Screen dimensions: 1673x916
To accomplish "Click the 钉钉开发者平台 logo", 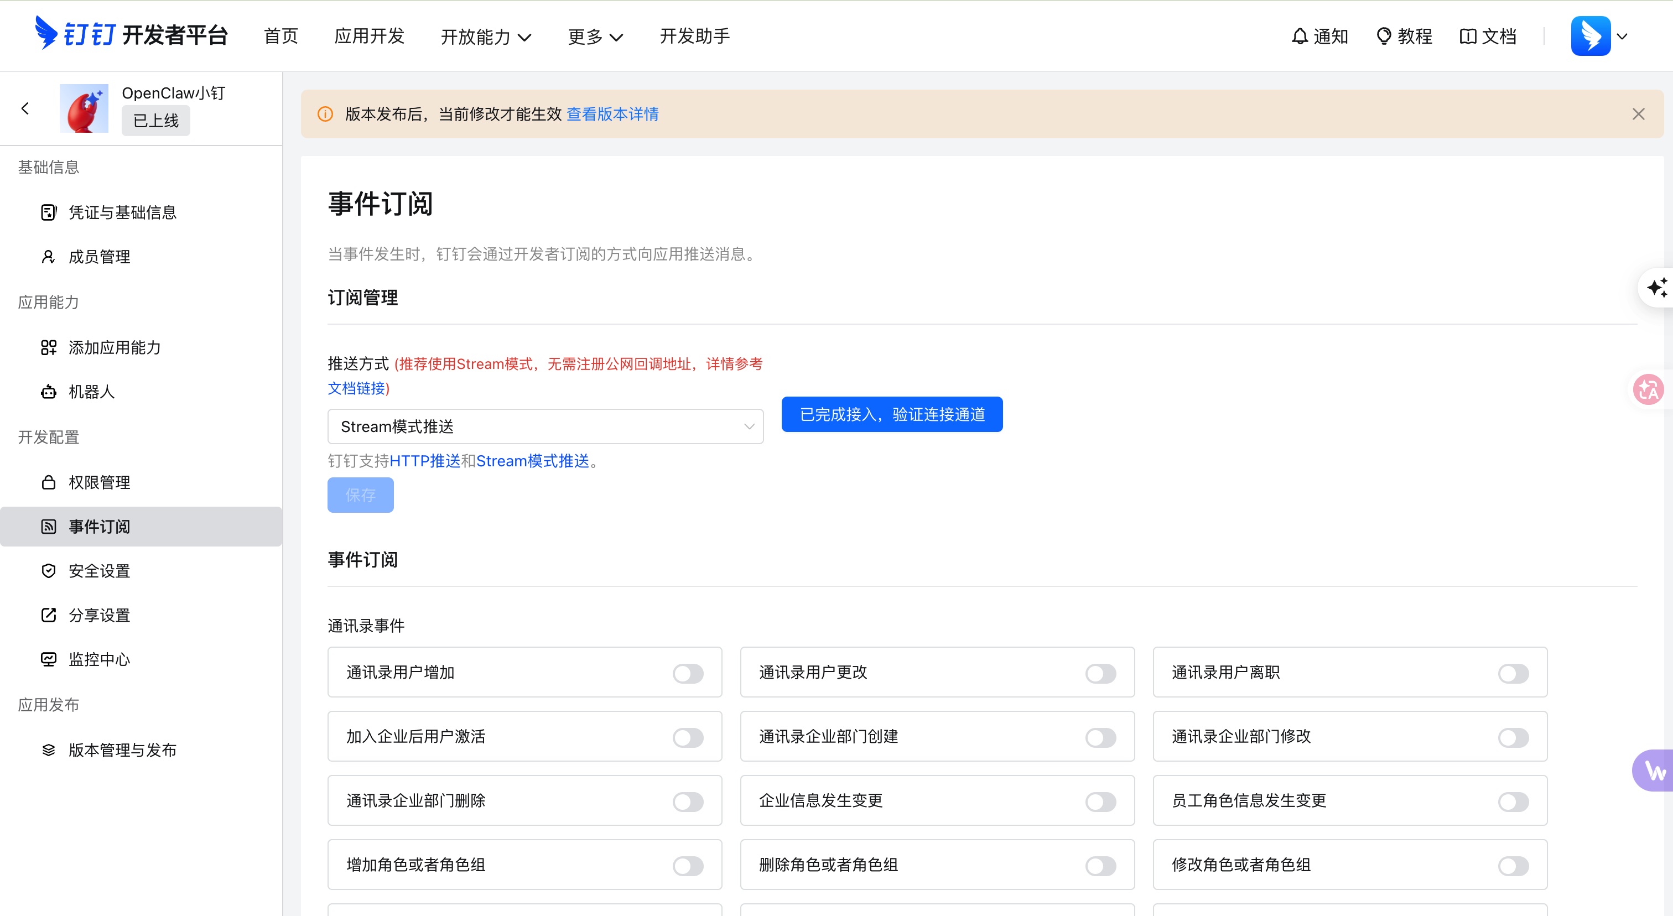I will (x=130, y=36).
